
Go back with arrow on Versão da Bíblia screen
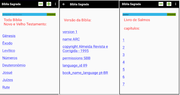point(64,4)
